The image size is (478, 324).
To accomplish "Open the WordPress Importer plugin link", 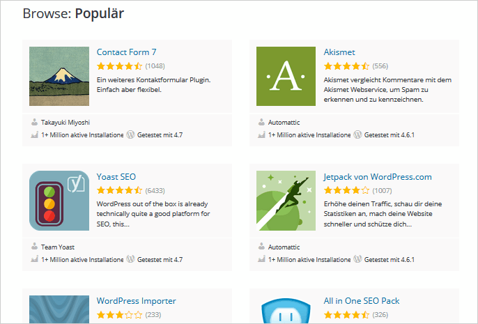I will pos(137,301).
